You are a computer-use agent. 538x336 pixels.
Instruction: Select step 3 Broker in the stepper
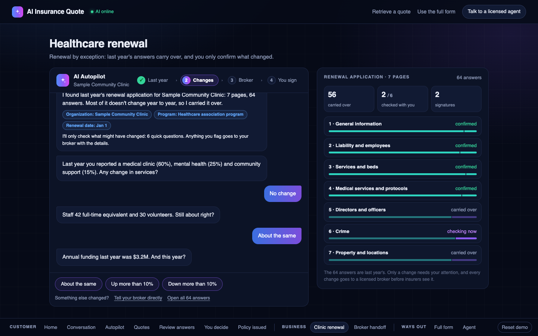tap(241, 80)
